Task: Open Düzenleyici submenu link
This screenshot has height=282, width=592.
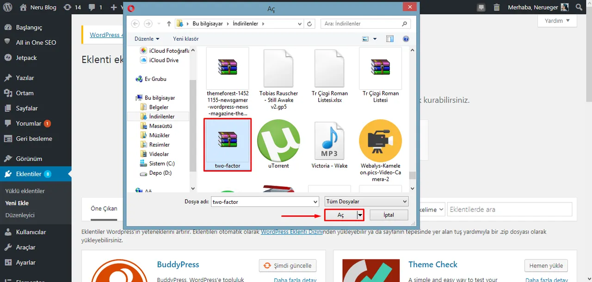Action: (x=20, y=215)
